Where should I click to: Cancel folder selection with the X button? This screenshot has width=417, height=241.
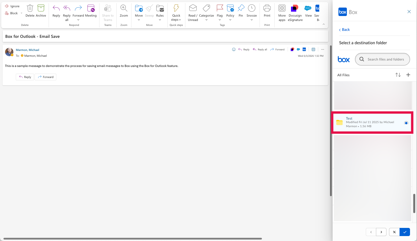394,232
